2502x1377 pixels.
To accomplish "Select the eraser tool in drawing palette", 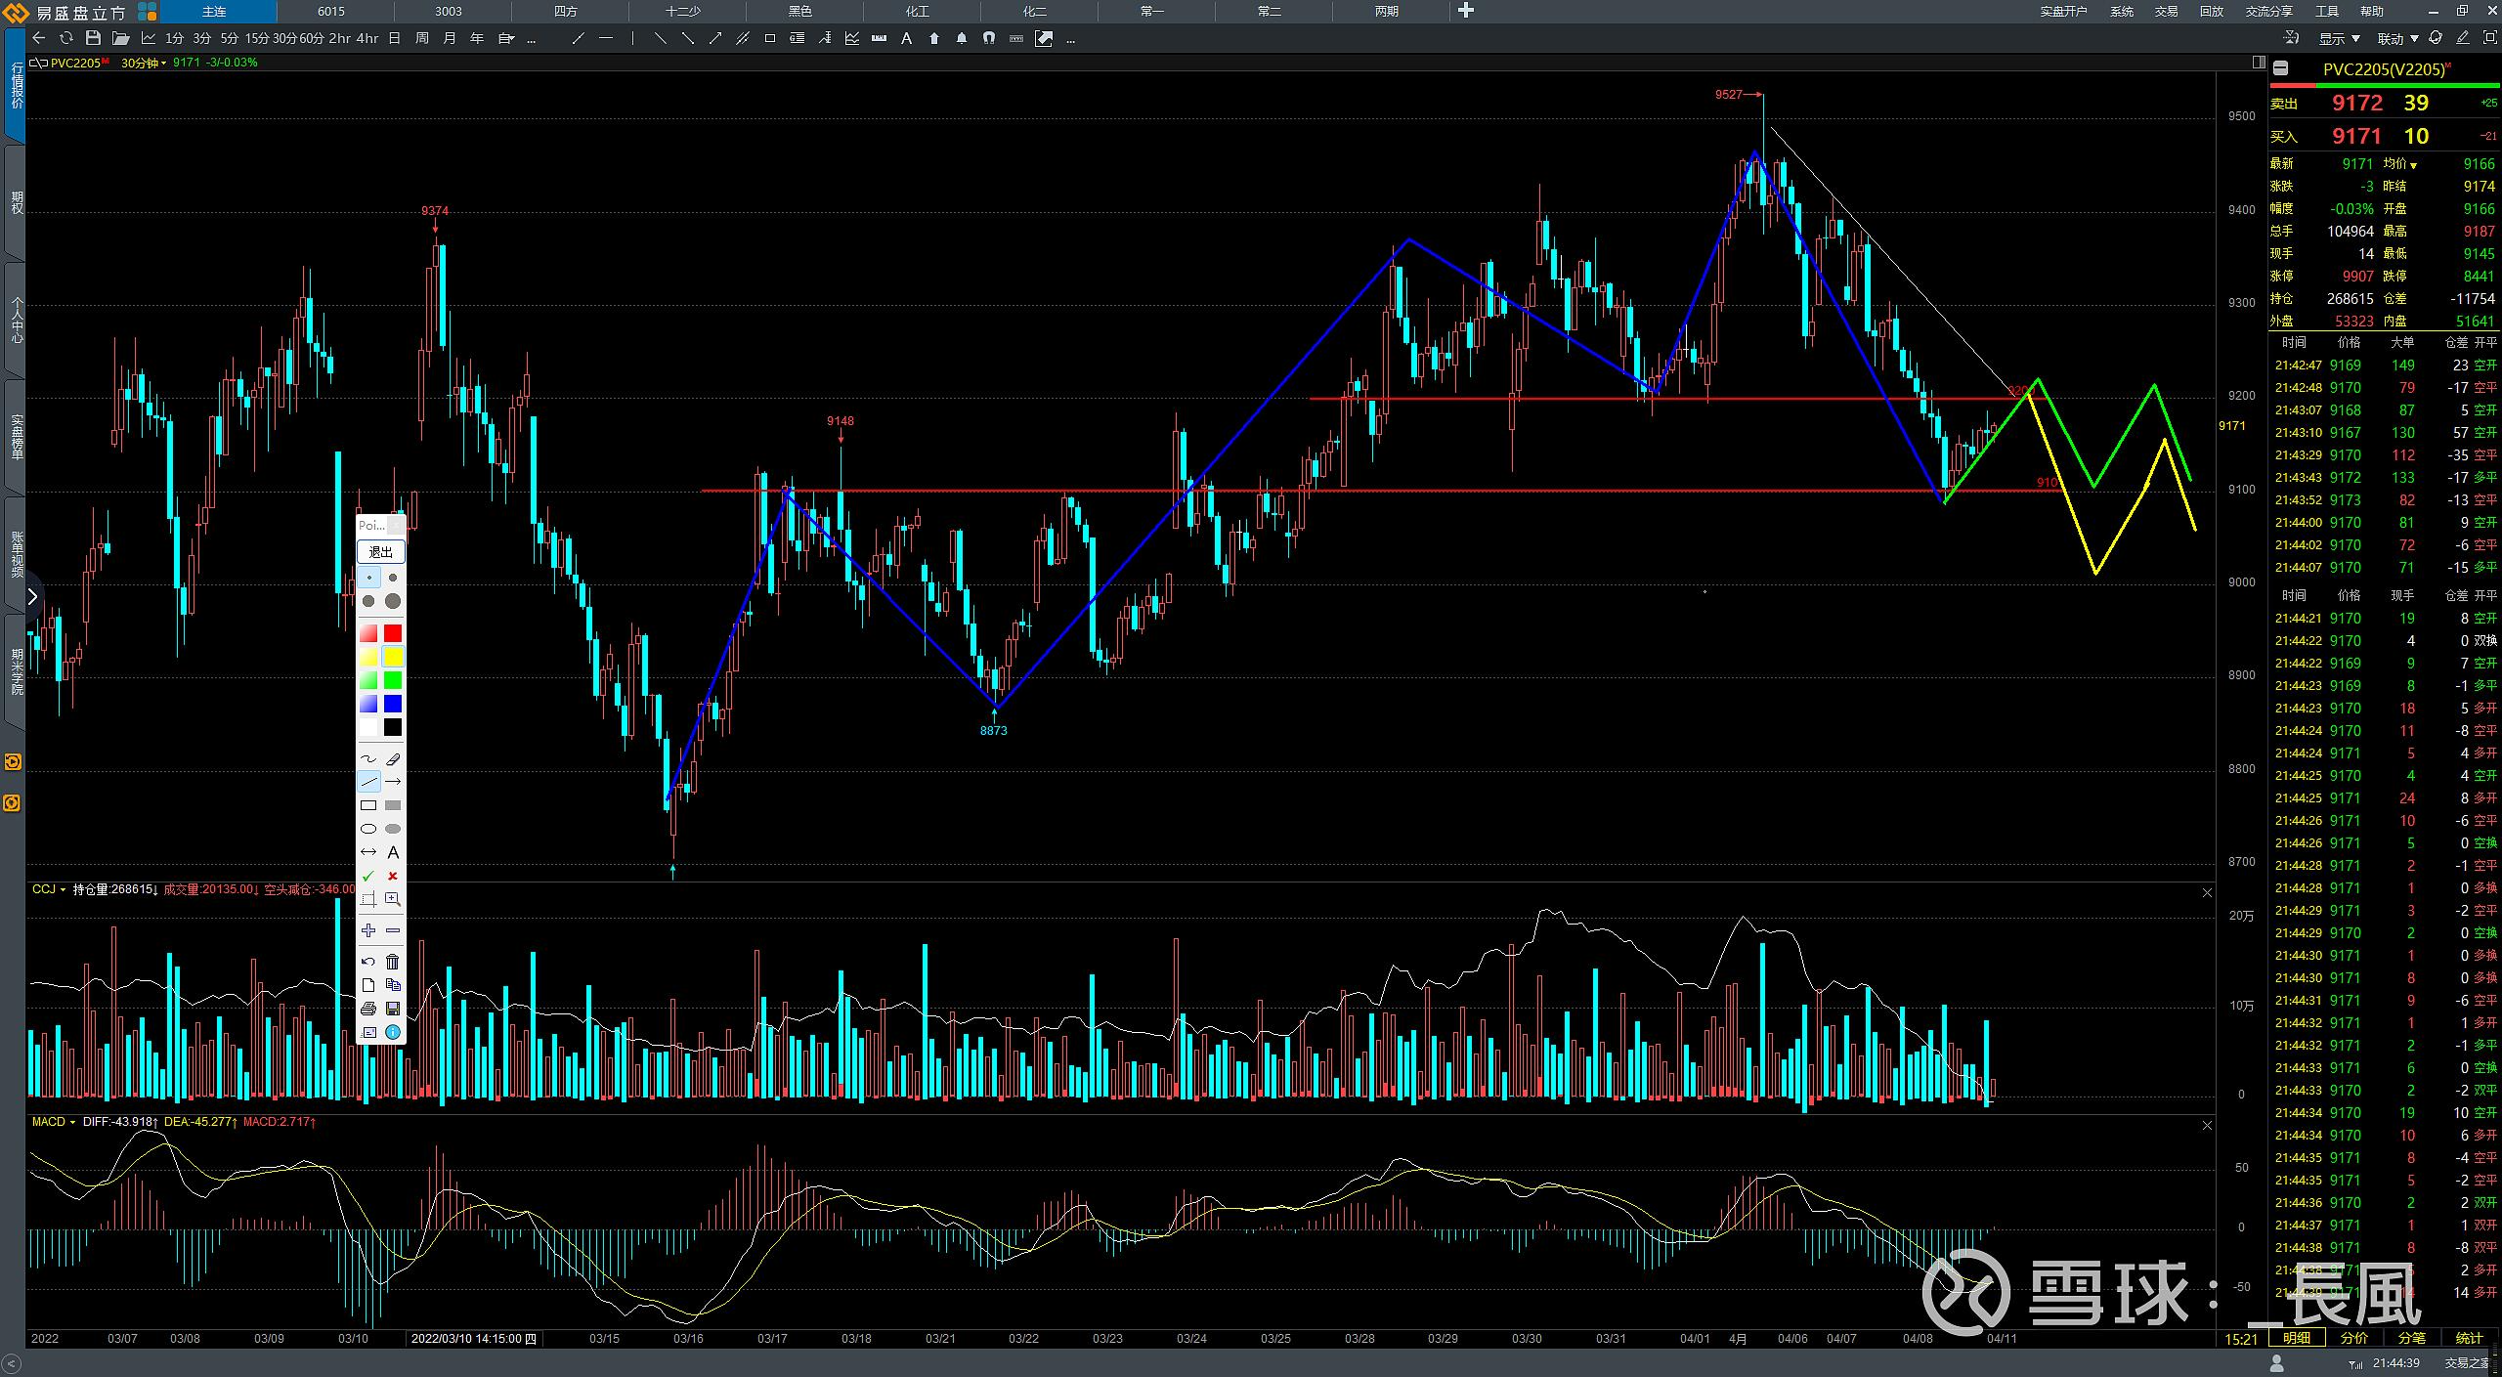I will tap(393, 759).
